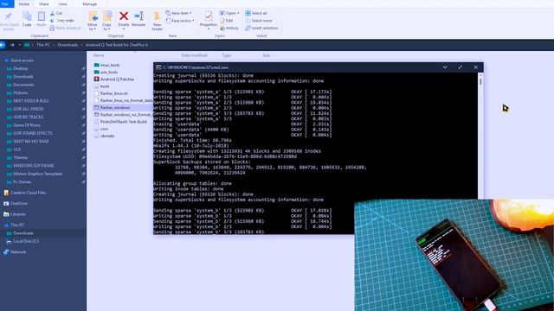
Task: Select the Themes folder in sidebar
Action: pyautogui.click(x=21, y=157)
